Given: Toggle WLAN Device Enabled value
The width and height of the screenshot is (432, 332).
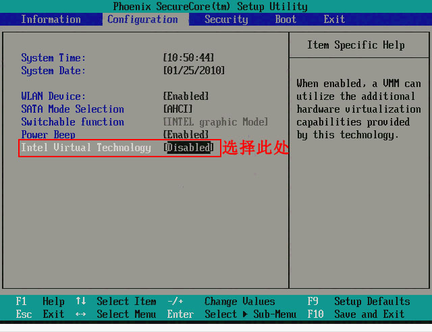Looking at the screenshot, I should 186,96.
